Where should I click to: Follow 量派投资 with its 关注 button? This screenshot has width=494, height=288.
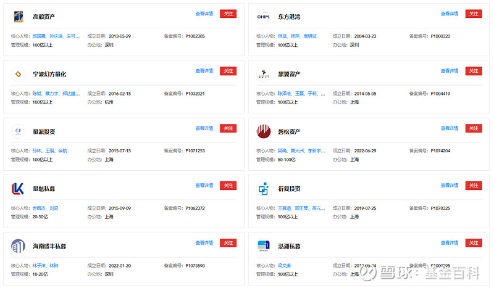228,128
